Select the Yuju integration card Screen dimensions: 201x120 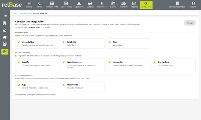pyautogui.click(x=37, y=86)
